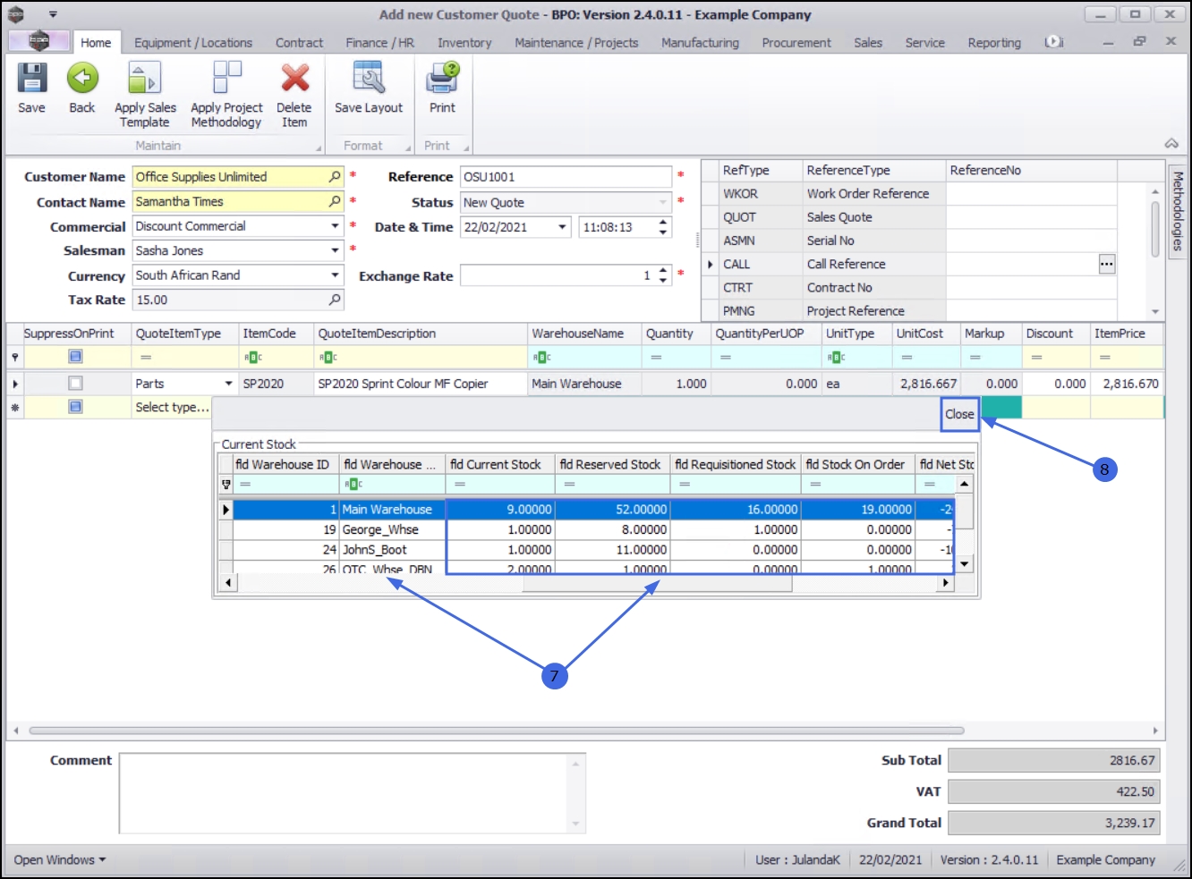The image size is (1192, 879).
Task: Click the Select type… cell in new row
Action: 172,407
